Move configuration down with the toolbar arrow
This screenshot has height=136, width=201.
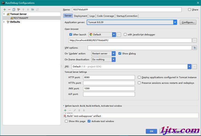pyautogui.click(x=28, y=10)
